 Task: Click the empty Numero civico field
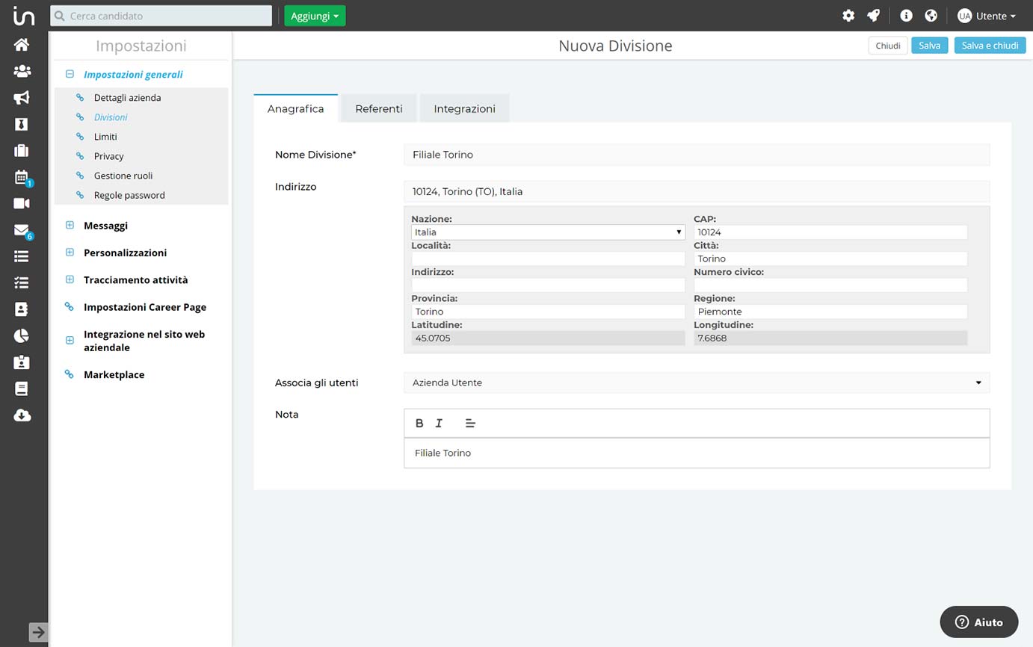(x=830, y=285)
